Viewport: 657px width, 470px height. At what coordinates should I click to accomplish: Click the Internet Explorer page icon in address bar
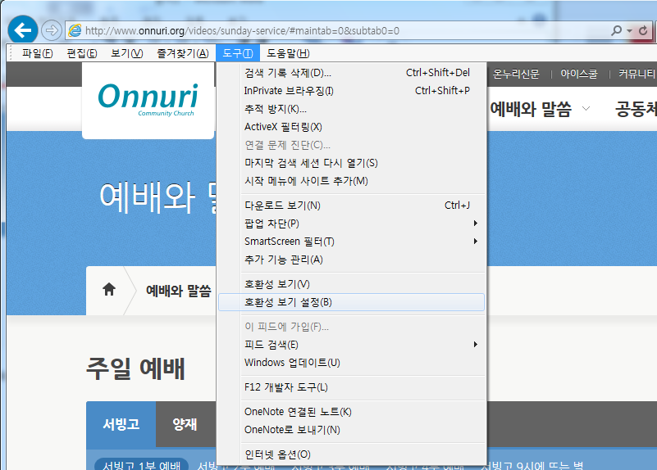coord(75,30)
